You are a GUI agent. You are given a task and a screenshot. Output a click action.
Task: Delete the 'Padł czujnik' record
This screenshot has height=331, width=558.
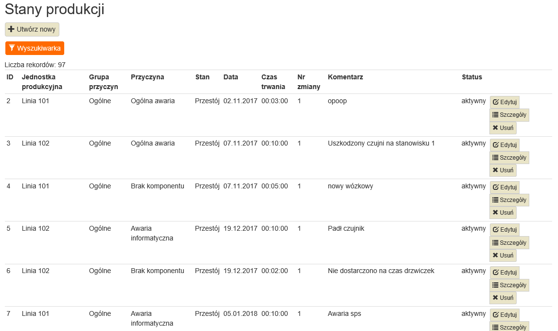click(x=503, y=256)
